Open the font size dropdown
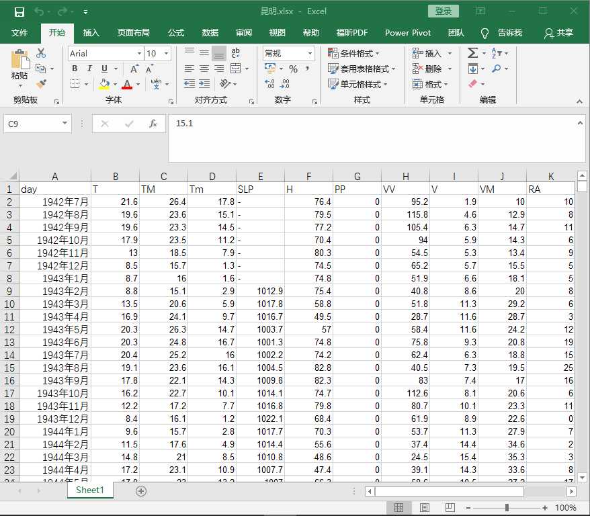The width and height of the screenshot is (590, 516). click(166, 53)
